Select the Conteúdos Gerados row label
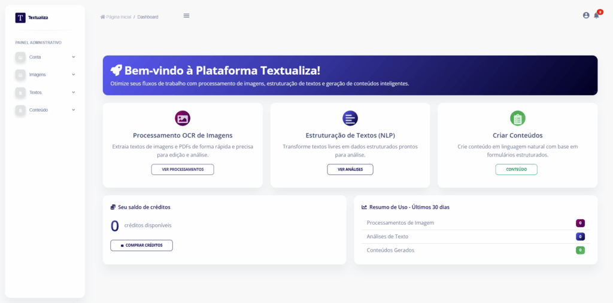 coord(390,250)
